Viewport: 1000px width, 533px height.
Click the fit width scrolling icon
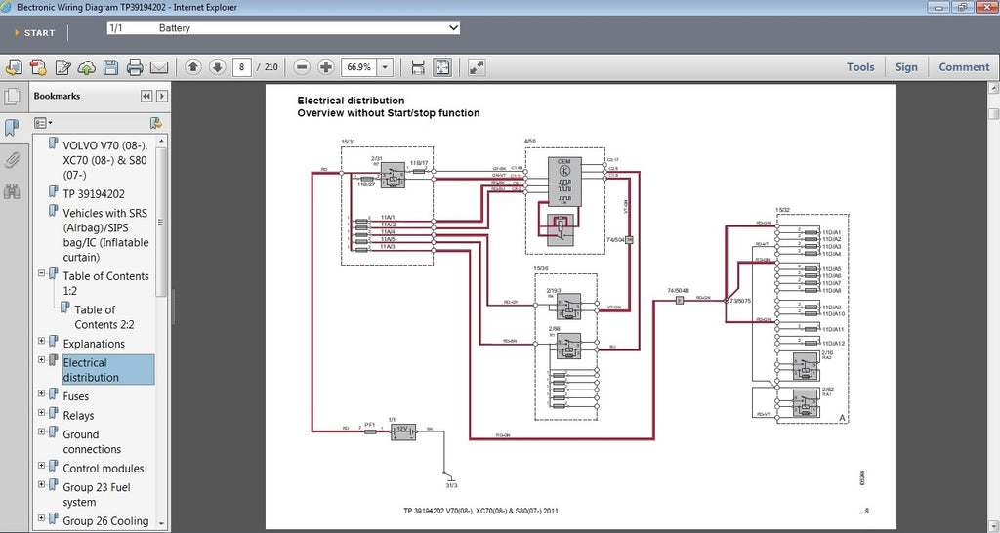(x=418, y=67)
